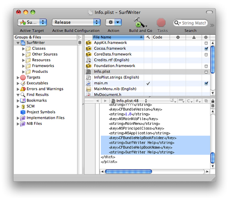
Task: Click the Code column header
Action: pos(161,37)
